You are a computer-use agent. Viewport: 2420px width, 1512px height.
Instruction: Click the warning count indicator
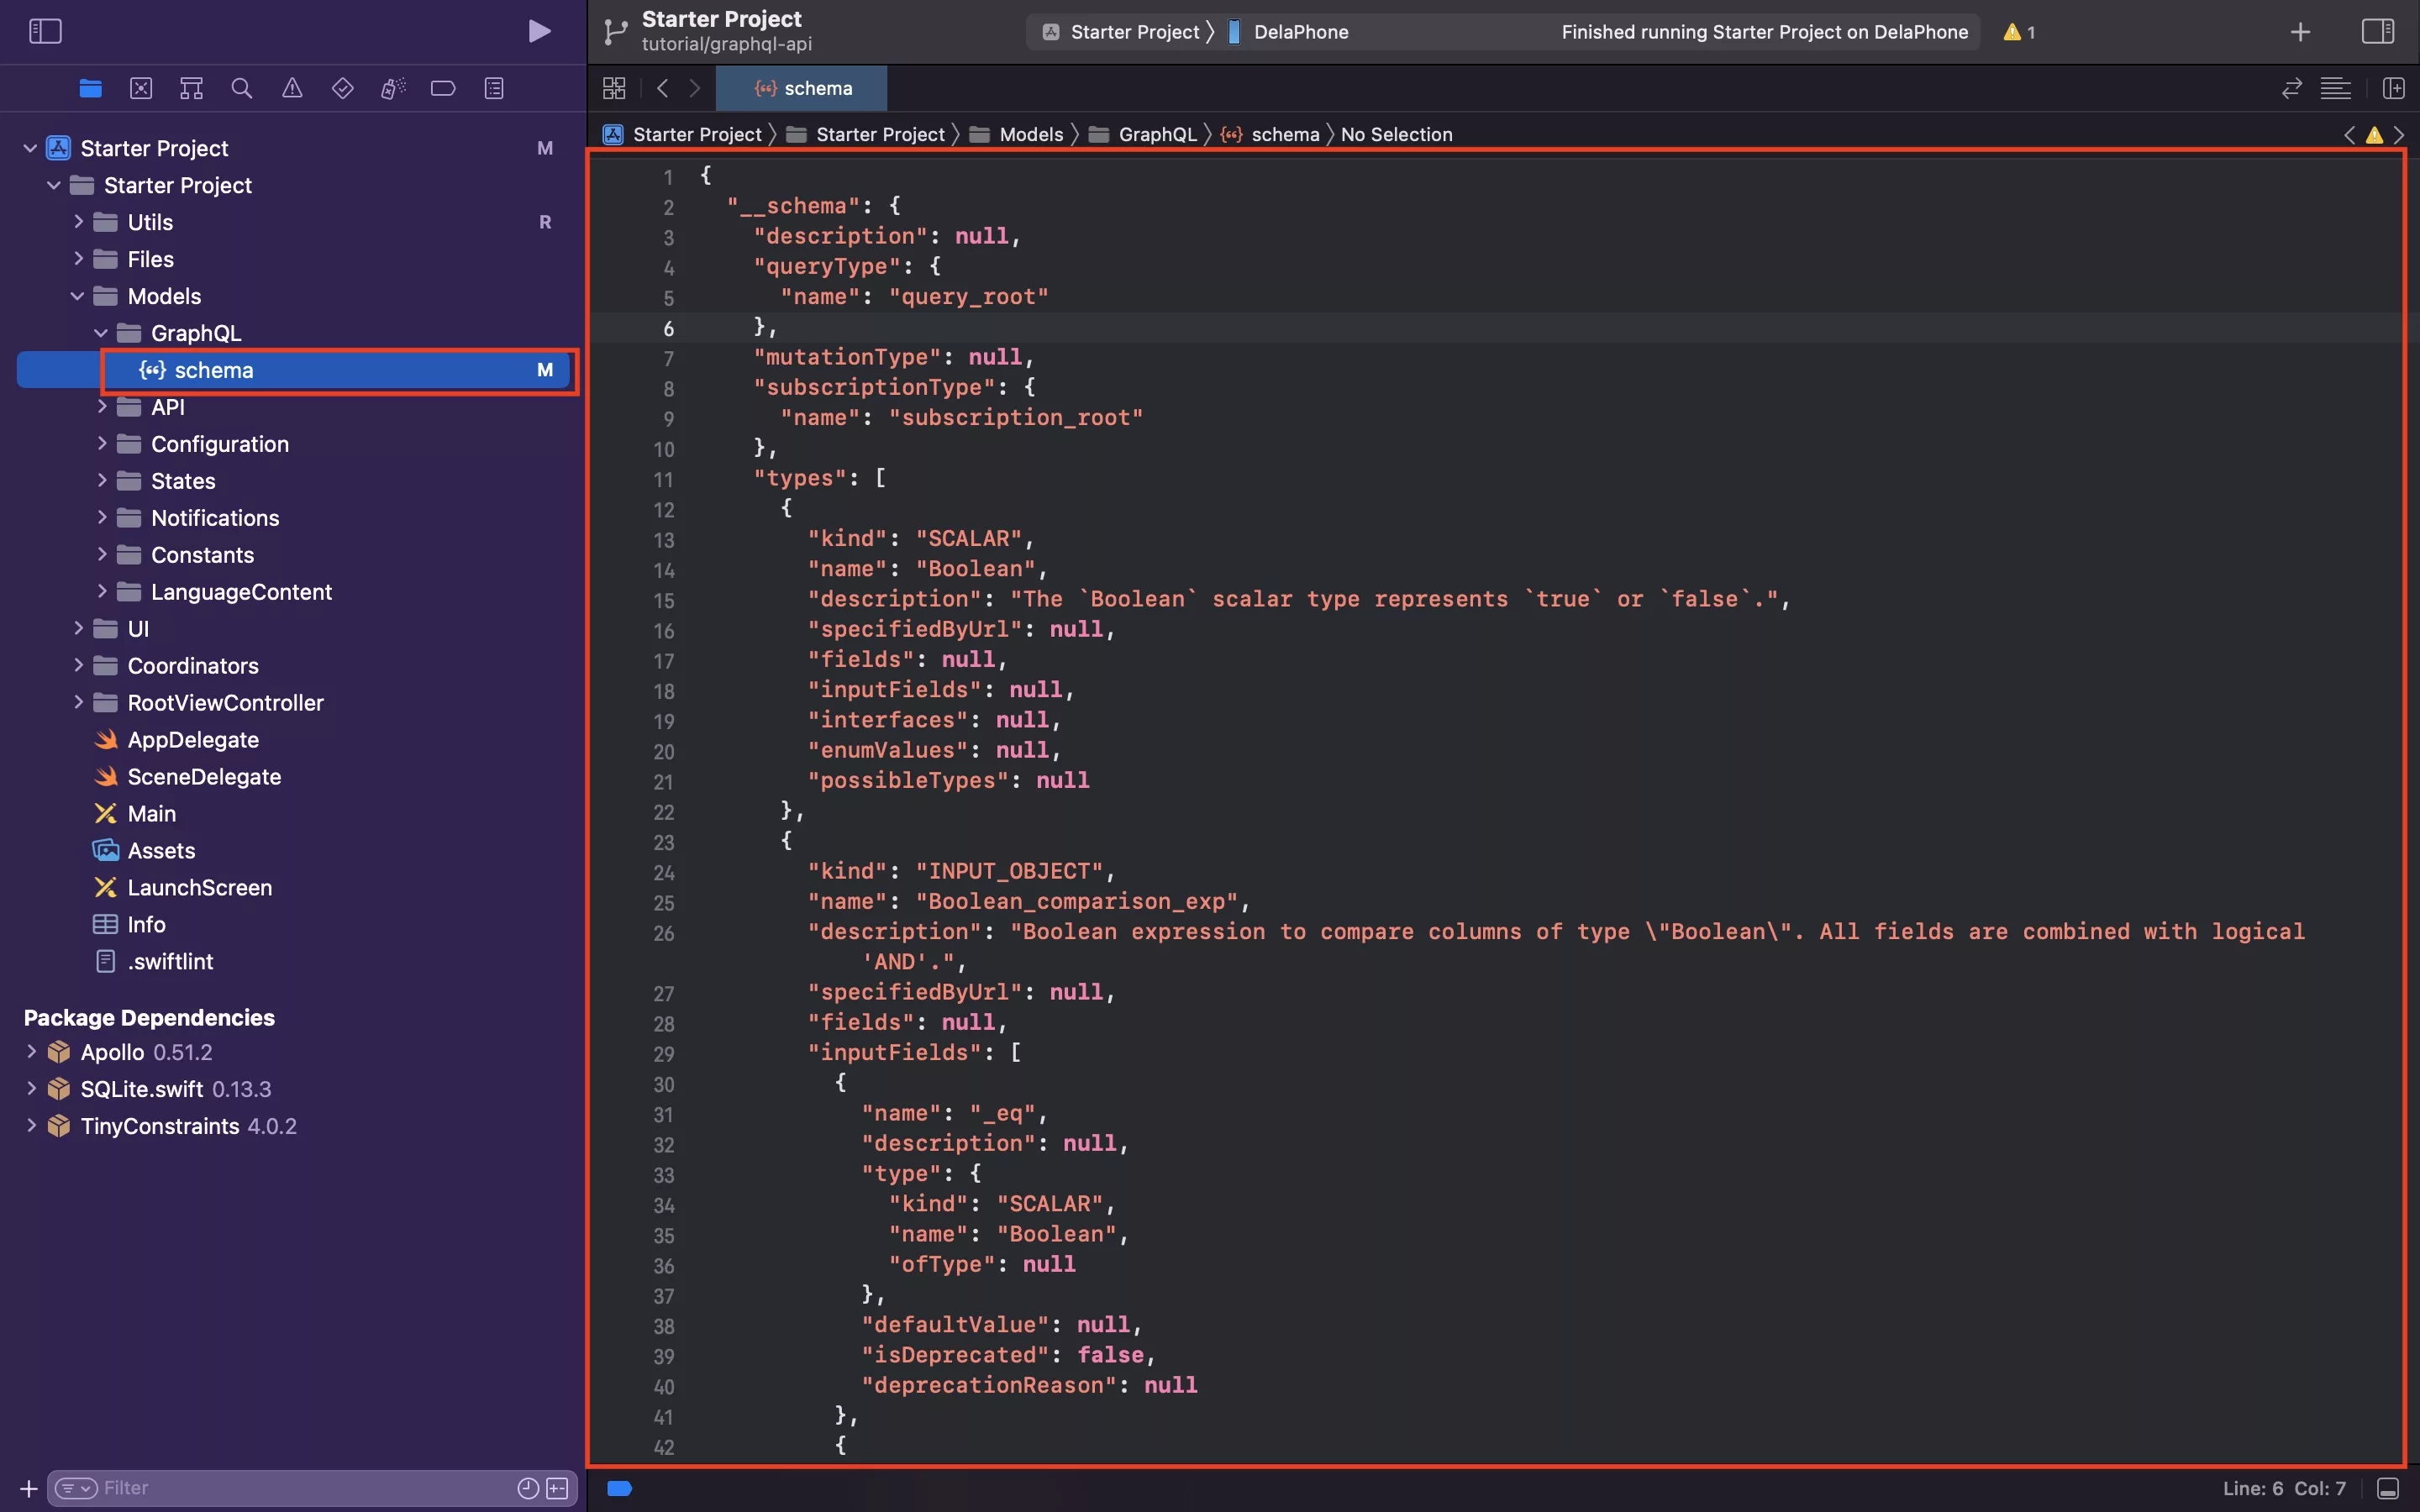click(x=2019, y=32)
